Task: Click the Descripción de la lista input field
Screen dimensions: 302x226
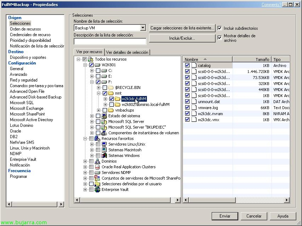Action: coord(110,41)
